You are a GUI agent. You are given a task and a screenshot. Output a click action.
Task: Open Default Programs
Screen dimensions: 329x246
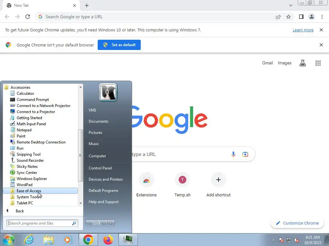tap(103, 191)
